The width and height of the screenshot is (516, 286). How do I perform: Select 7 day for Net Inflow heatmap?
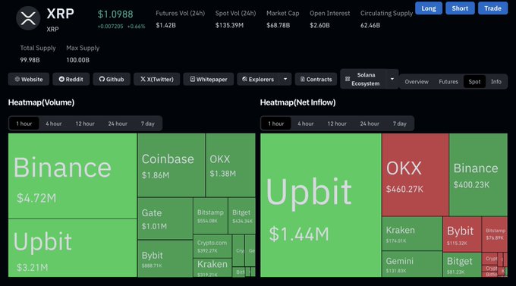399,124
